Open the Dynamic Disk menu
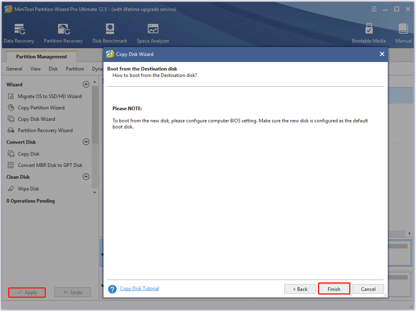417x312 pixels. click(x=97, y=69)
